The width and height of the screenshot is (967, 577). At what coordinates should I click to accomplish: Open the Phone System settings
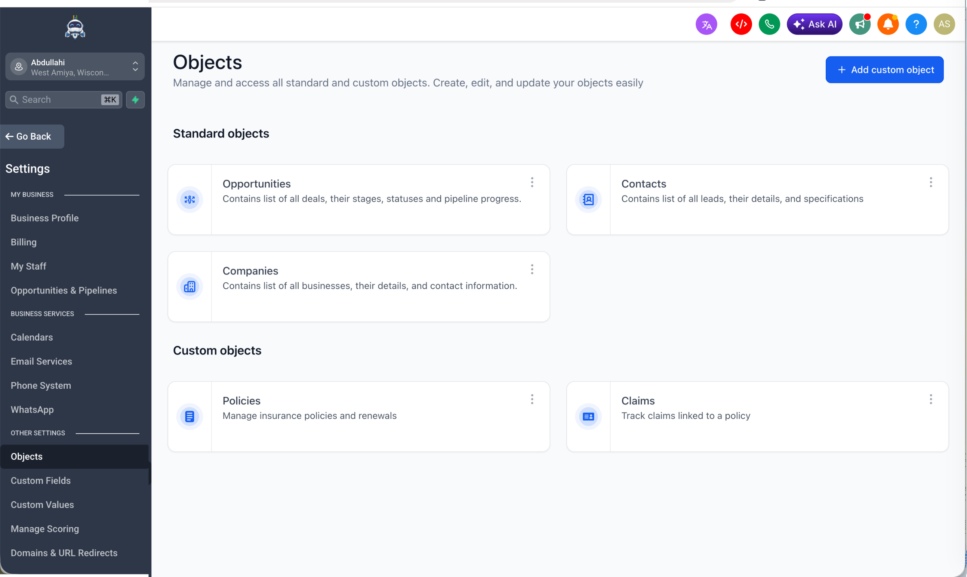click(x=40, y=385)
